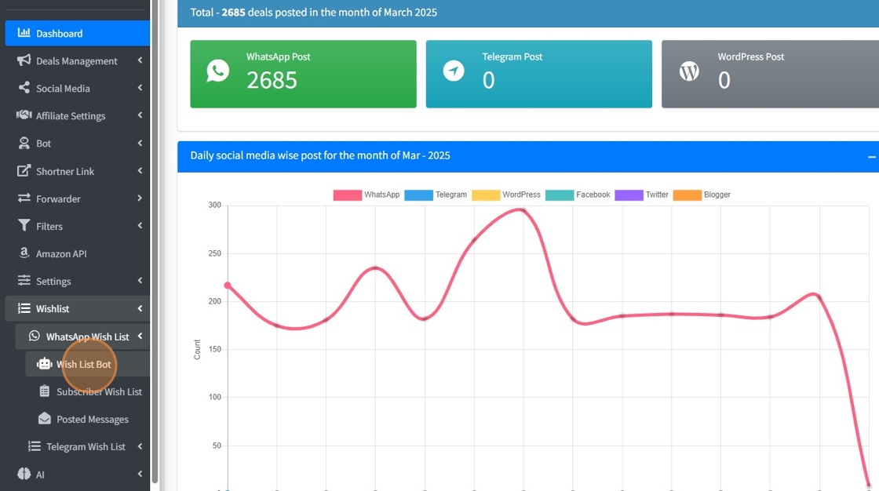The height and width of the screenshot is (491, 879).
Task: Click the Settings sliders icon
Action: (24, 280)
